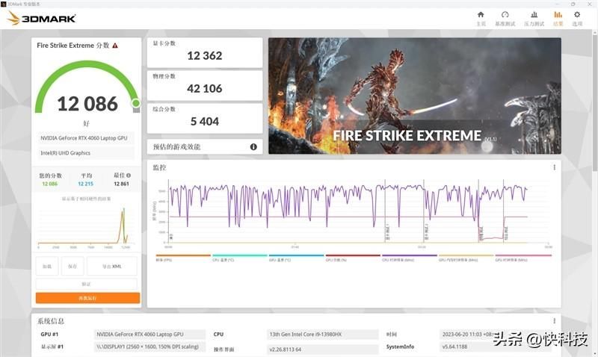
Task: Click the Validate button above Run Again
Action: 86,284
